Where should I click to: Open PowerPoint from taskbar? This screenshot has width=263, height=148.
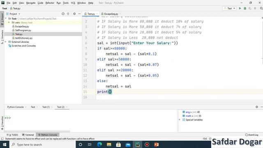[x=156, y=144]
